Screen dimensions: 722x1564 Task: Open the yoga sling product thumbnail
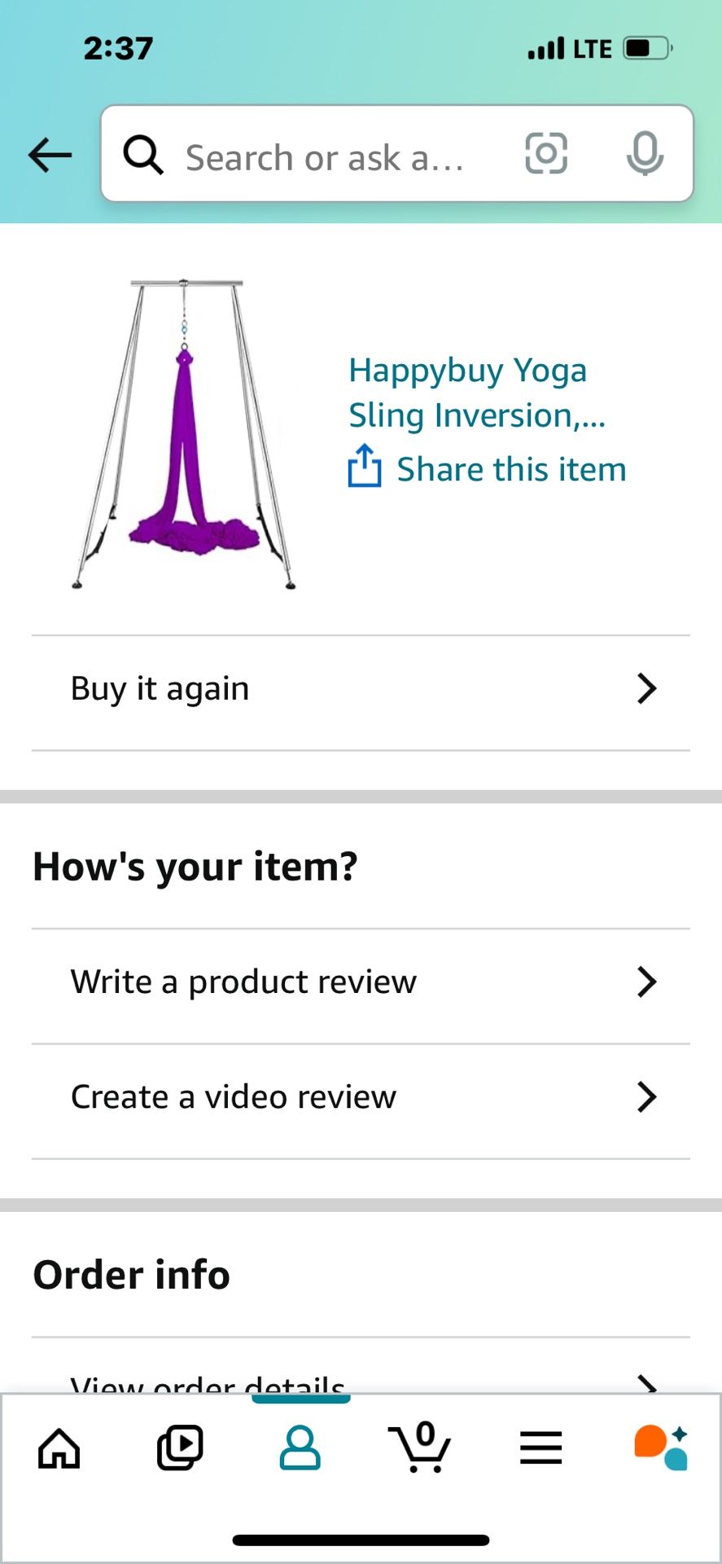185,434
